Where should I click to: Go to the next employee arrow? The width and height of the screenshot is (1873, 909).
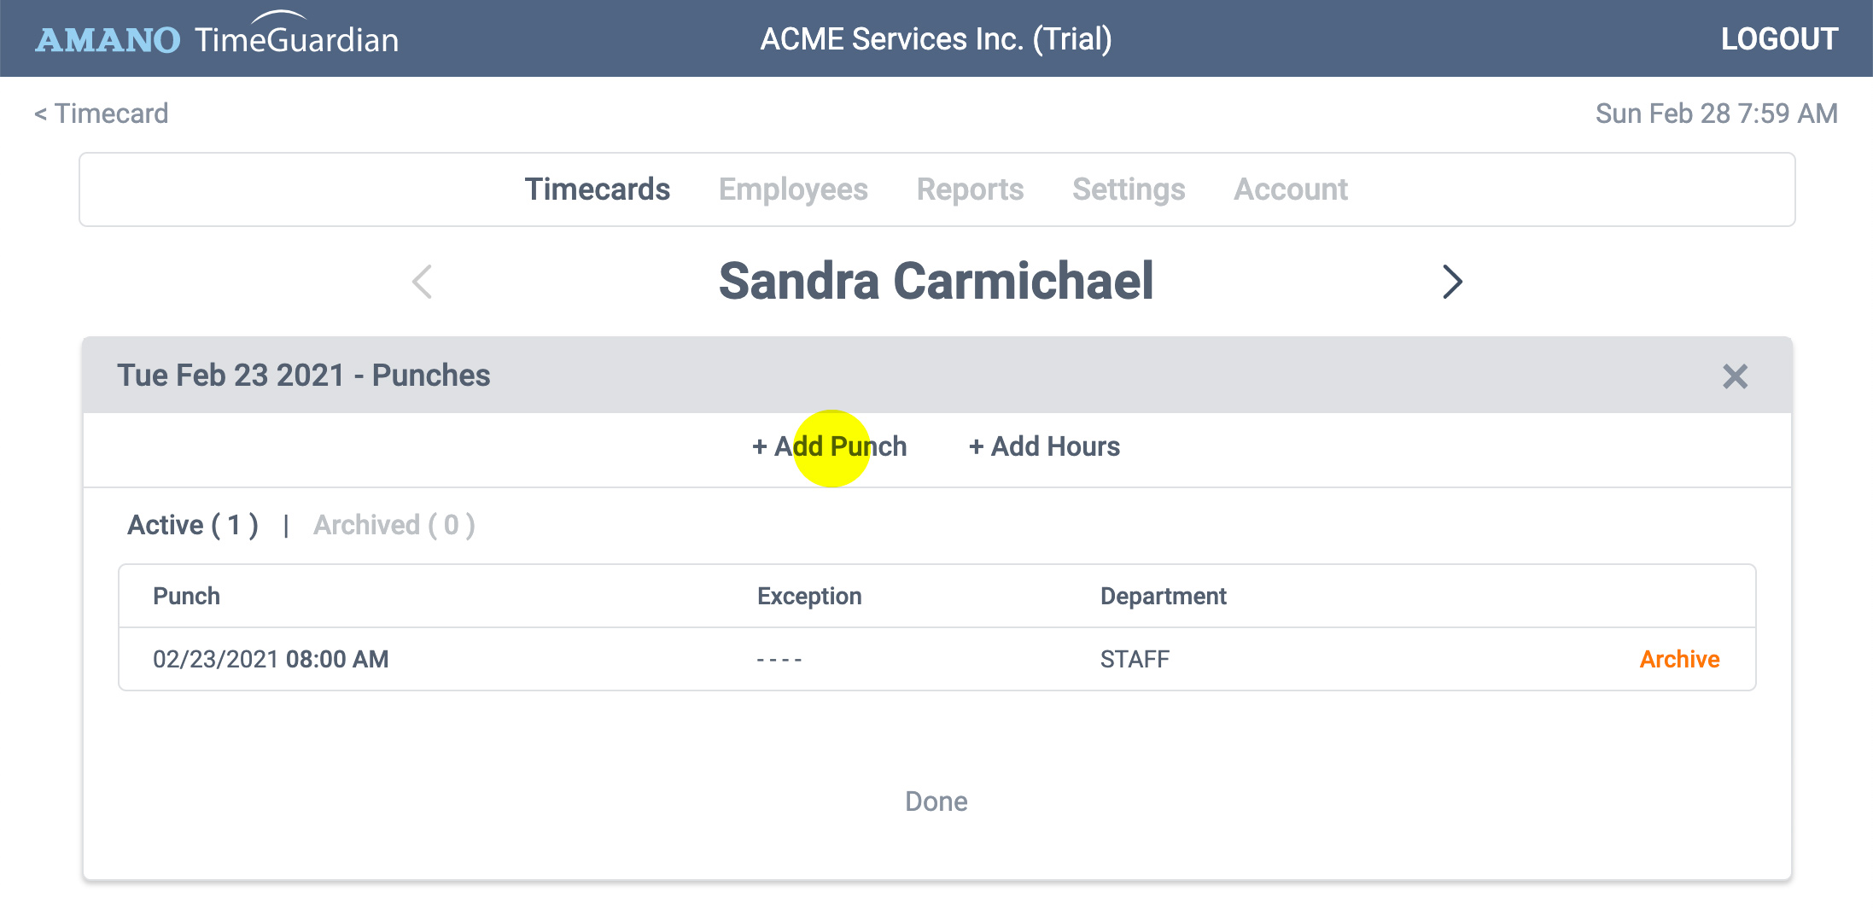click(x=1452, y=282)
